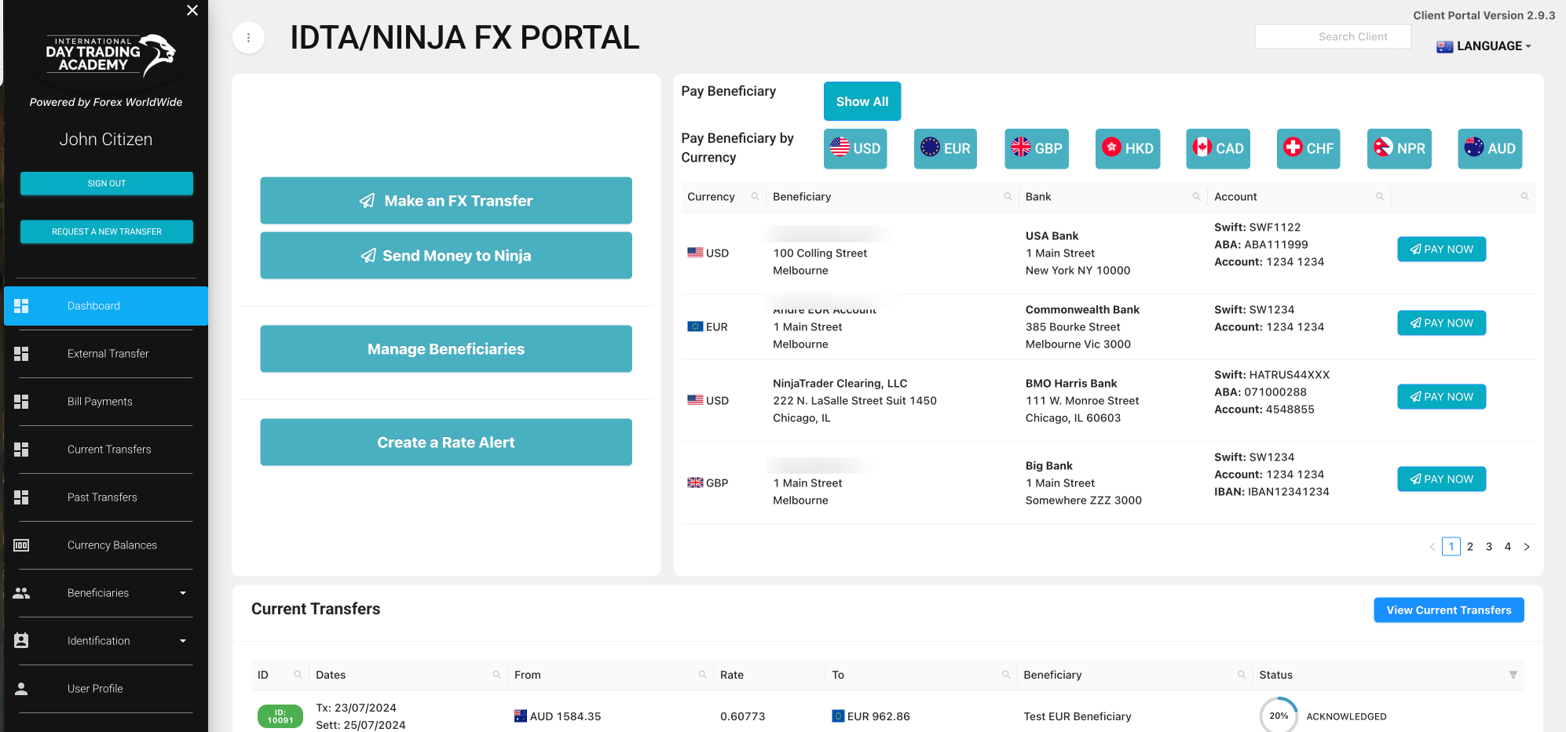
Task: Click View Current Transfers button
Action: coord(1448,610)
